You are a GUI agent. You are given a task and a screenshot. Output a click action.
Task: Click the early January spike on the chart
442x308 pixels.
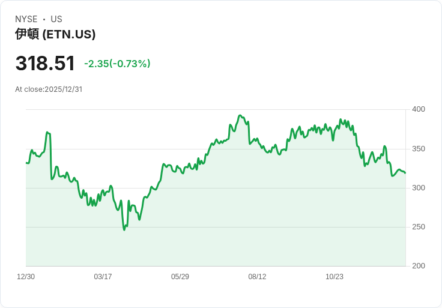point(47,132)
